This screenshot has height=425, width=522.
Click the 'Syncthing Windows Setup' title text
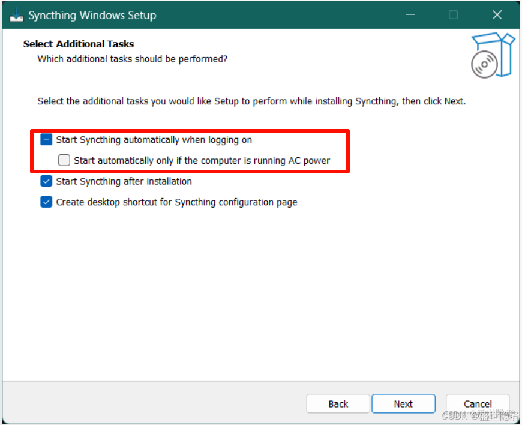tap(92, 16)
